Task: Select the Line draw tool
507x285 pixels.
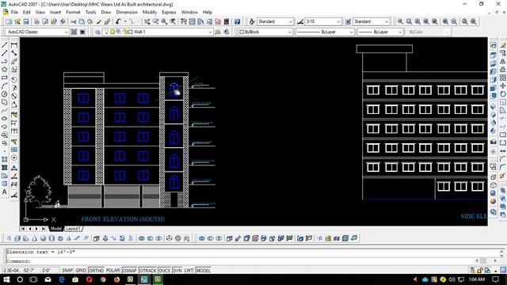Action: pyautogui.click(x=5, y=45)
